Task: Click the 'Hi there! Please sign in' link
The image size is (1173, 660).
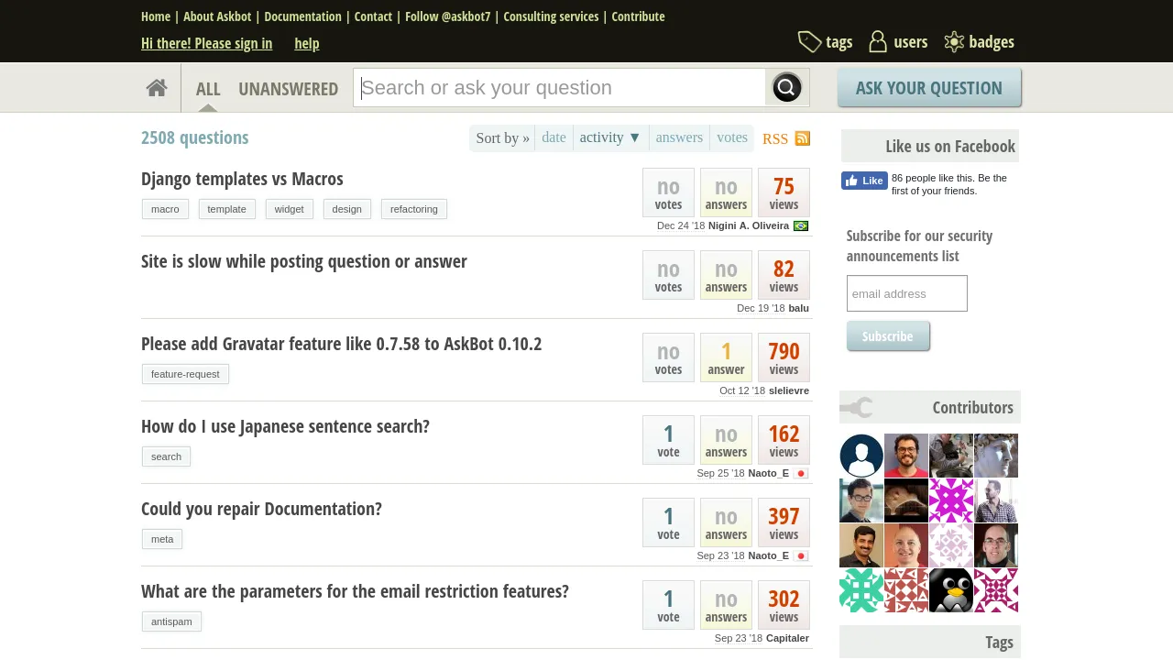Action: [x=206, y=43]
